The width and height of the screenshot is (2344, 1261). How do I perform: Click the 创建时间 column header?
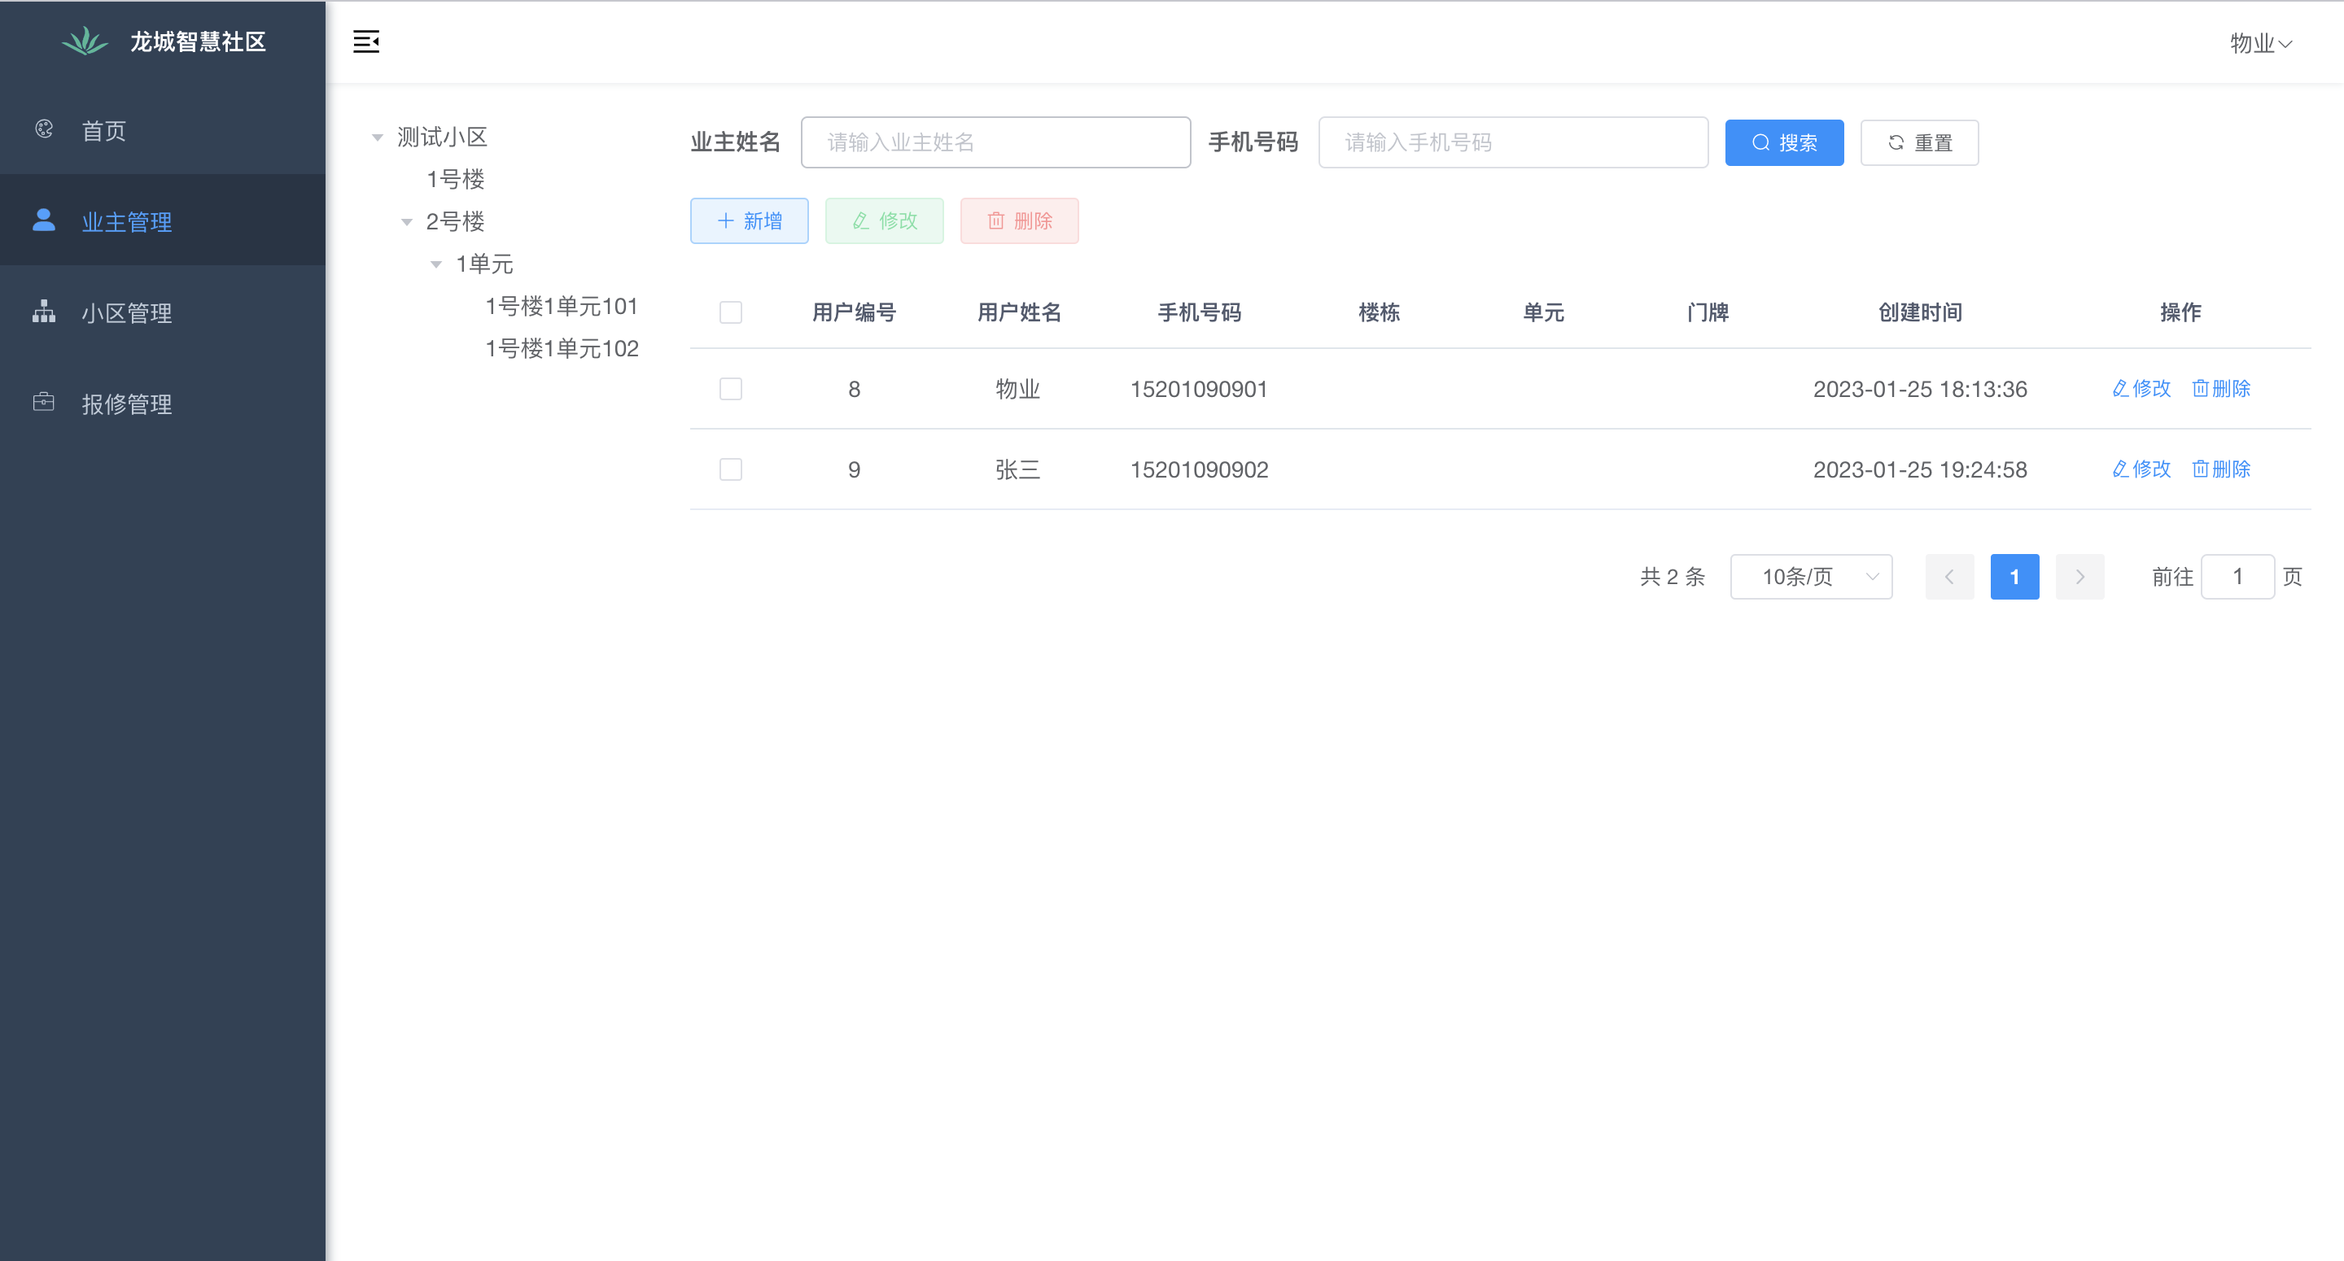1920,312
